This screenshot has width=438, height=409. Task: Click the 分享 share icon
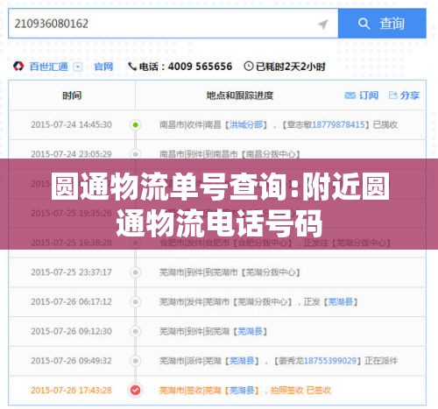pos(393,95)
